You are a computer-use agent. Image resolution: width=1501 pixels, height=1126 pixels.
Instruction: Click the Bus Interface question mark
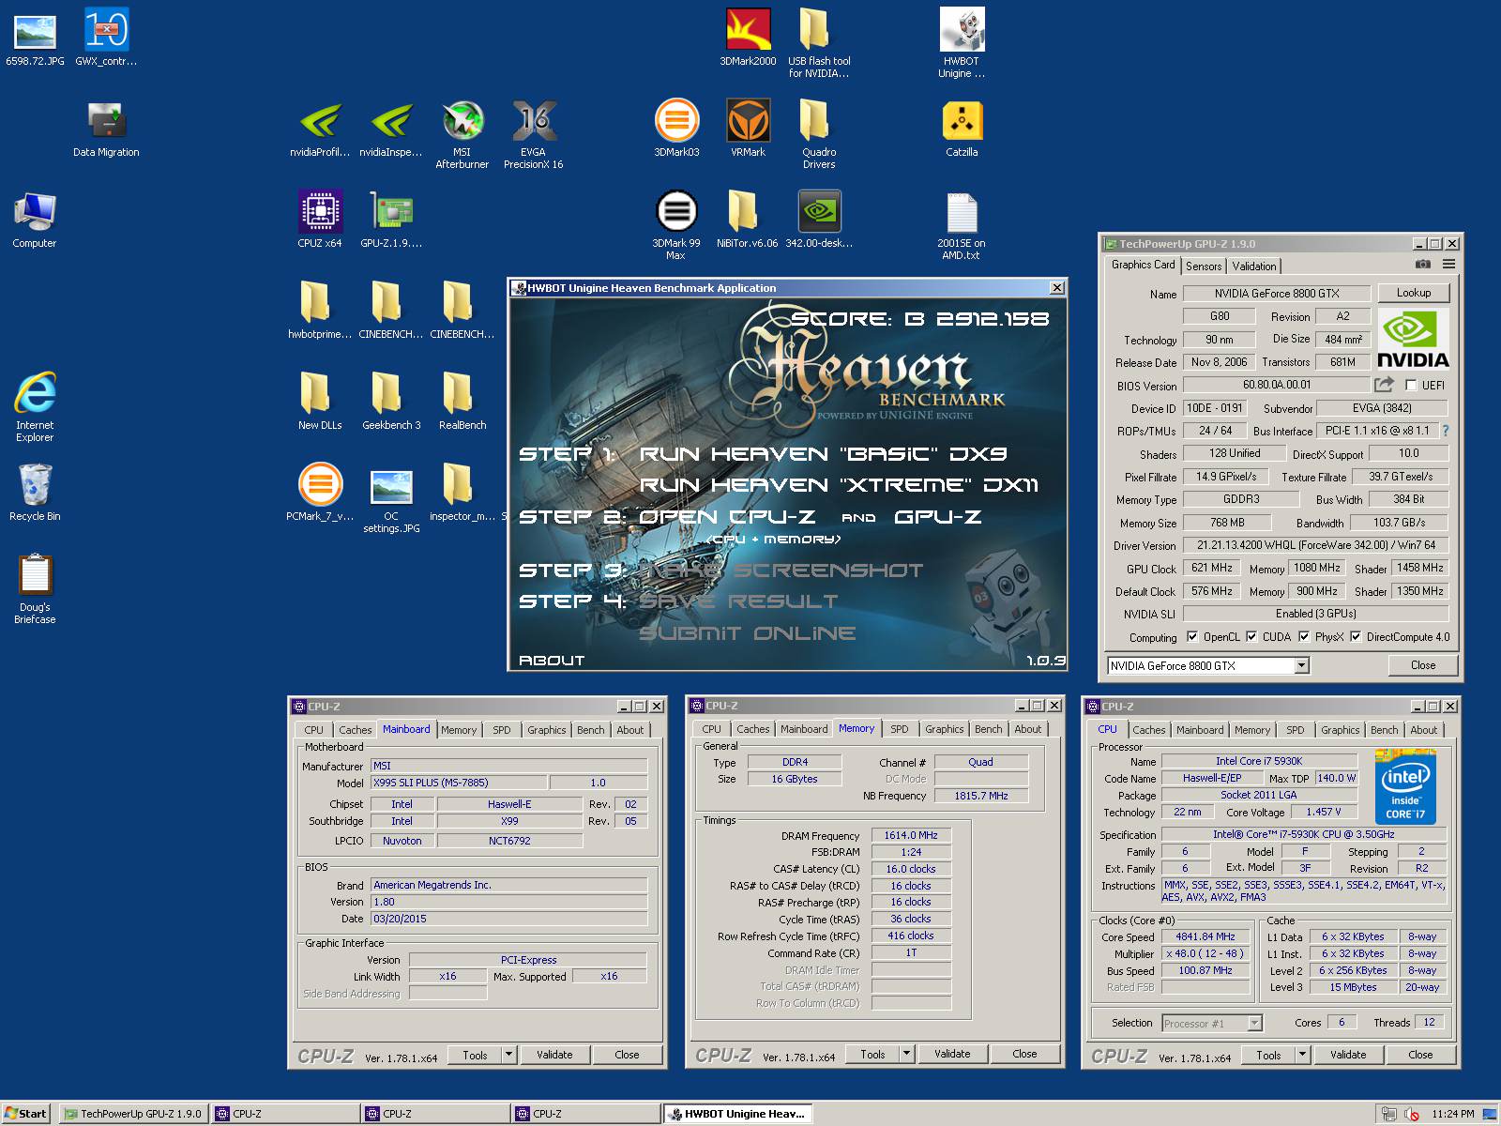point(1446,431)
